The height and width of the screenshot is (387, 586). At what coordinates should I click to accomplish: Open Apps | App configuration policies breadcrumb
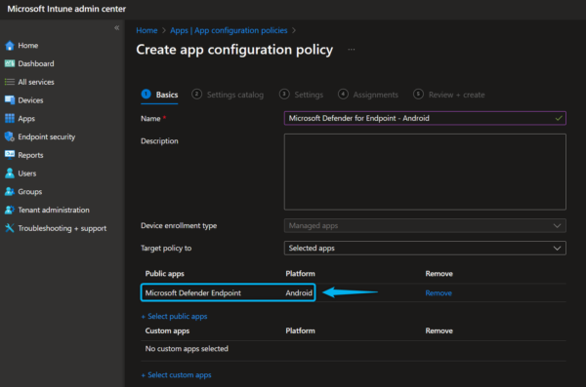pos(229,30)
